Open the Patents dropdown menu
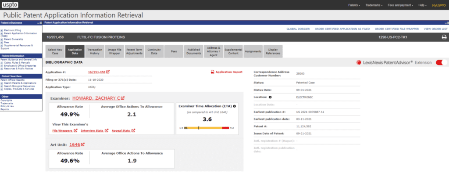449x173 pixels. (354, 5)
